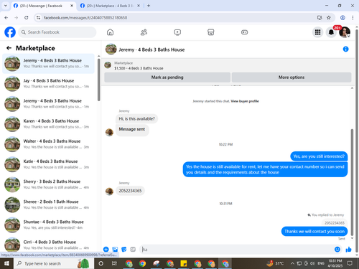
Task: Open the emoji picker
Action: (x=337, y=250)
